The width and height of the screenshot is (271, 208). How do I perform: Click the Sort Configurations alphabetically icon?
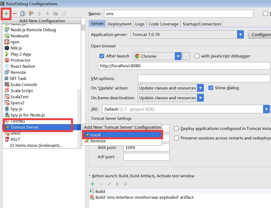point(64,13)
